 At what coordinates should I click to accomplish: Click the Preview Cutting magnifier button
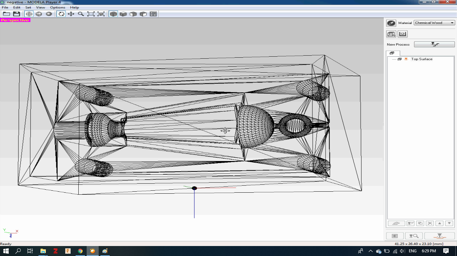click(x=414, y=236)
